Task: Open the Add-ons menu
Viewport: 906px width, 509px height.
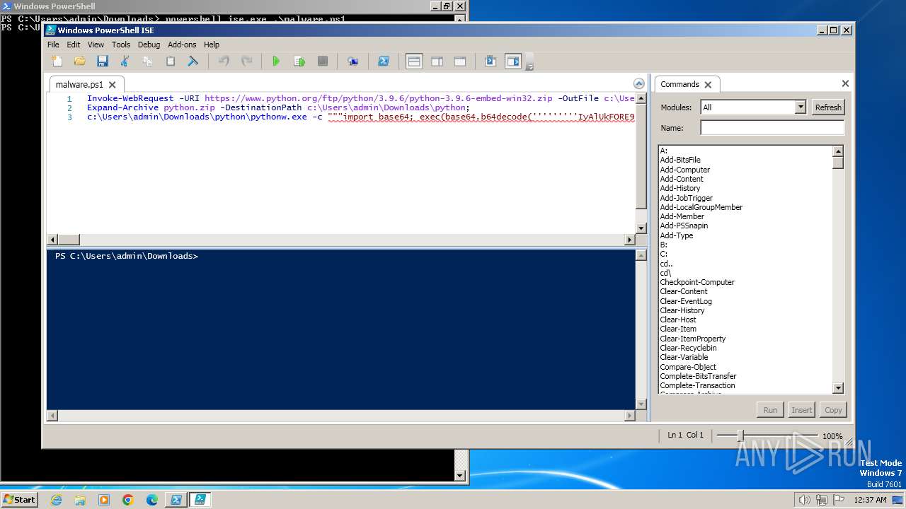Action: pyautogui.click(x=182, y=45)
